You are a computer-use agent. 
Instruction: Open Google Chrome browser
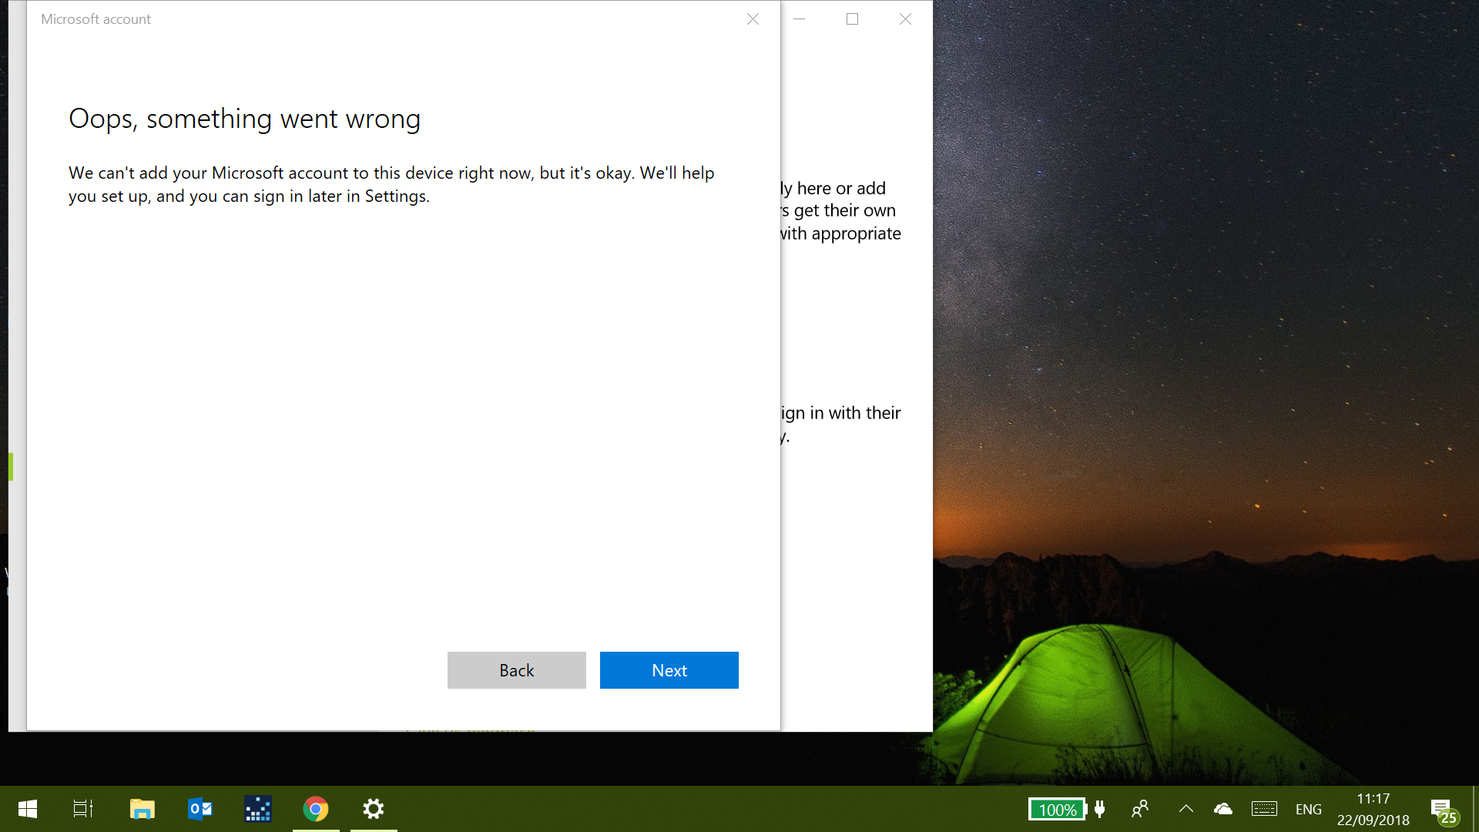[x=316, y=809]
